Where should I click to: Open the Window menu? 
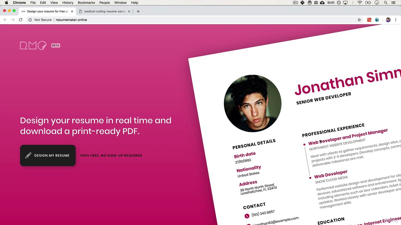coord(120,2)
